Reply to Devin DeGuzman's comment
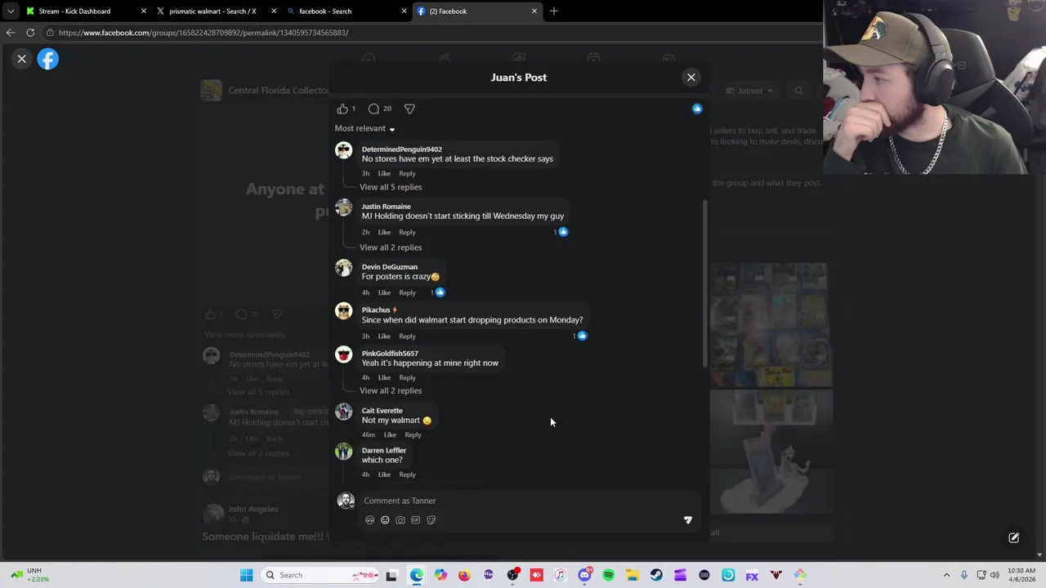This screenshot has height=588, width=1046. 407,292
